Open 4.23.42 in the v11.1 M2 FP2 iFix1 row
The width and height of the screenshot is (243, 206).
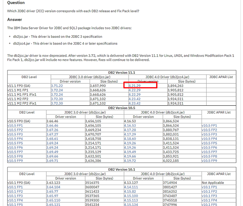[135, 103]
